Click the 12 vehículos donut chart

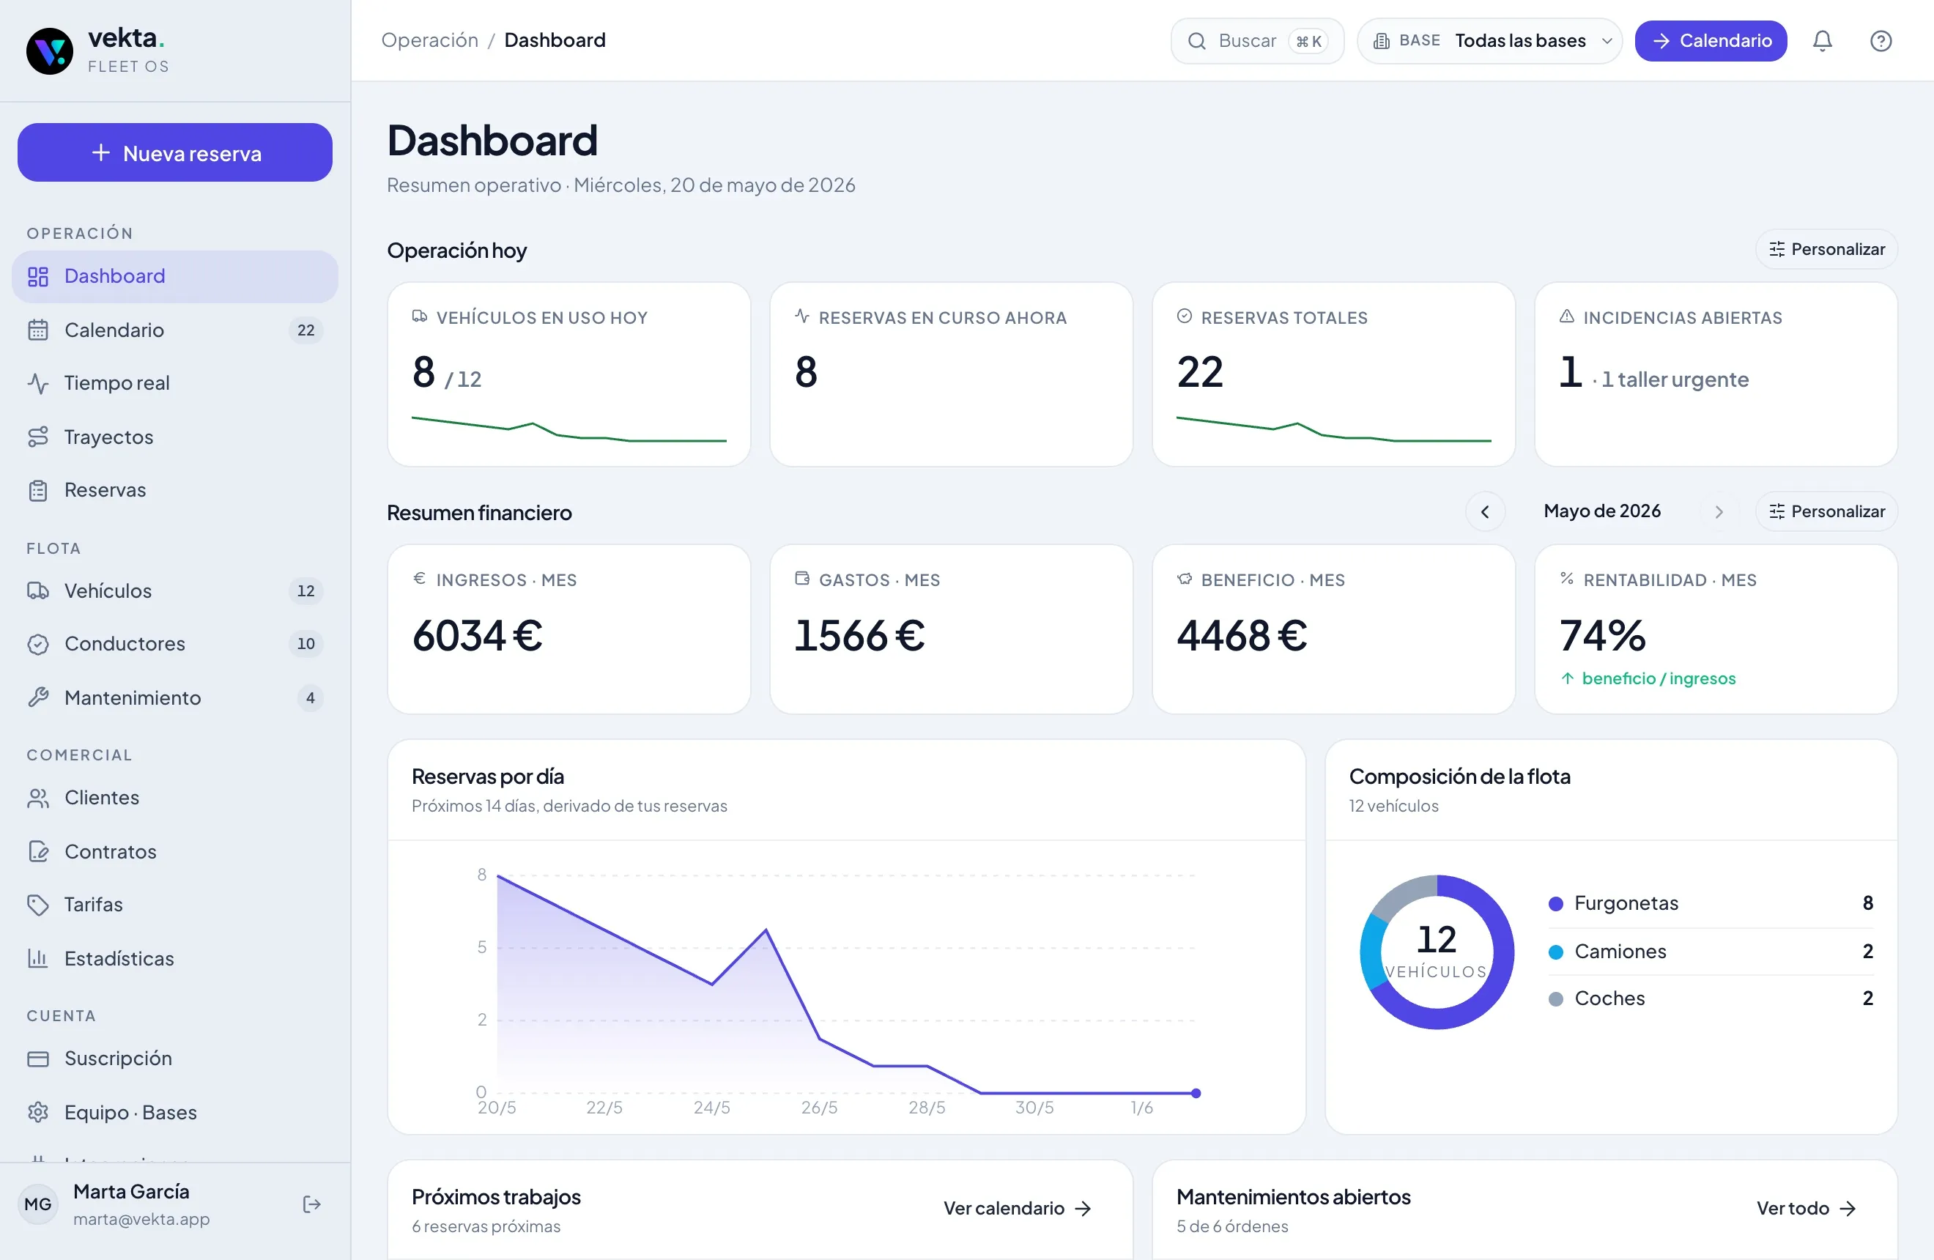pos(1436,952)
